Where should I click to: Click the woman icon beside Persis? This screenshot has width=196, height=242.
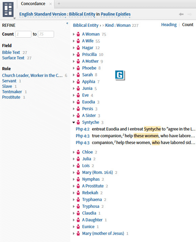click(78, 109)
